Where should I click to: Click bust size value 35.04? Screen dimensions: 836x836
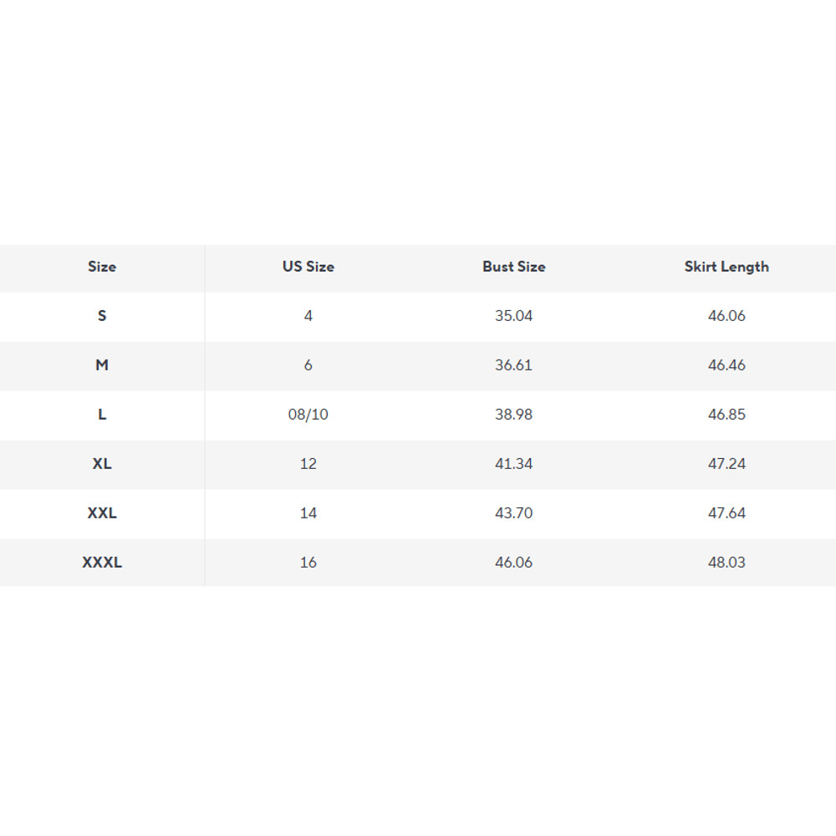coord(513,316)
